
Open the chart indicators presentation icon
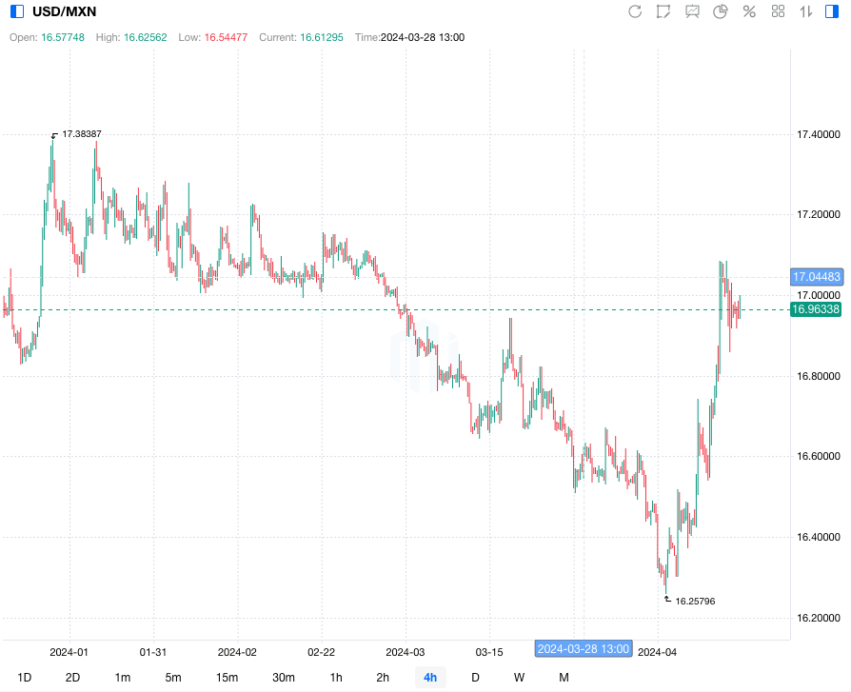click(692, 11)
